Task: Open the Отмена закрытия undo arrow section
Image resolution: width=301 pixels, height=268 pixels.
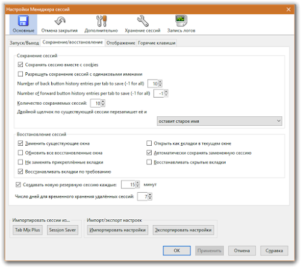Action: pos(60,24)
